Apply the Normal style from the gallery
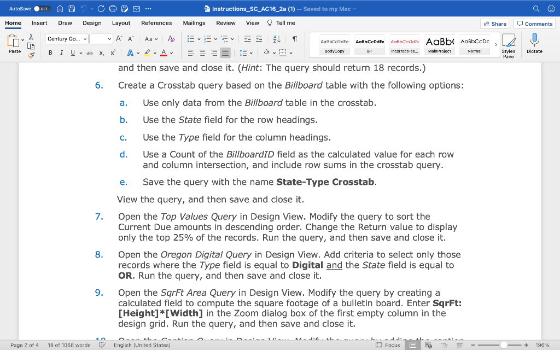Viewport: 560px width, 350px height. tap(474, 44)
